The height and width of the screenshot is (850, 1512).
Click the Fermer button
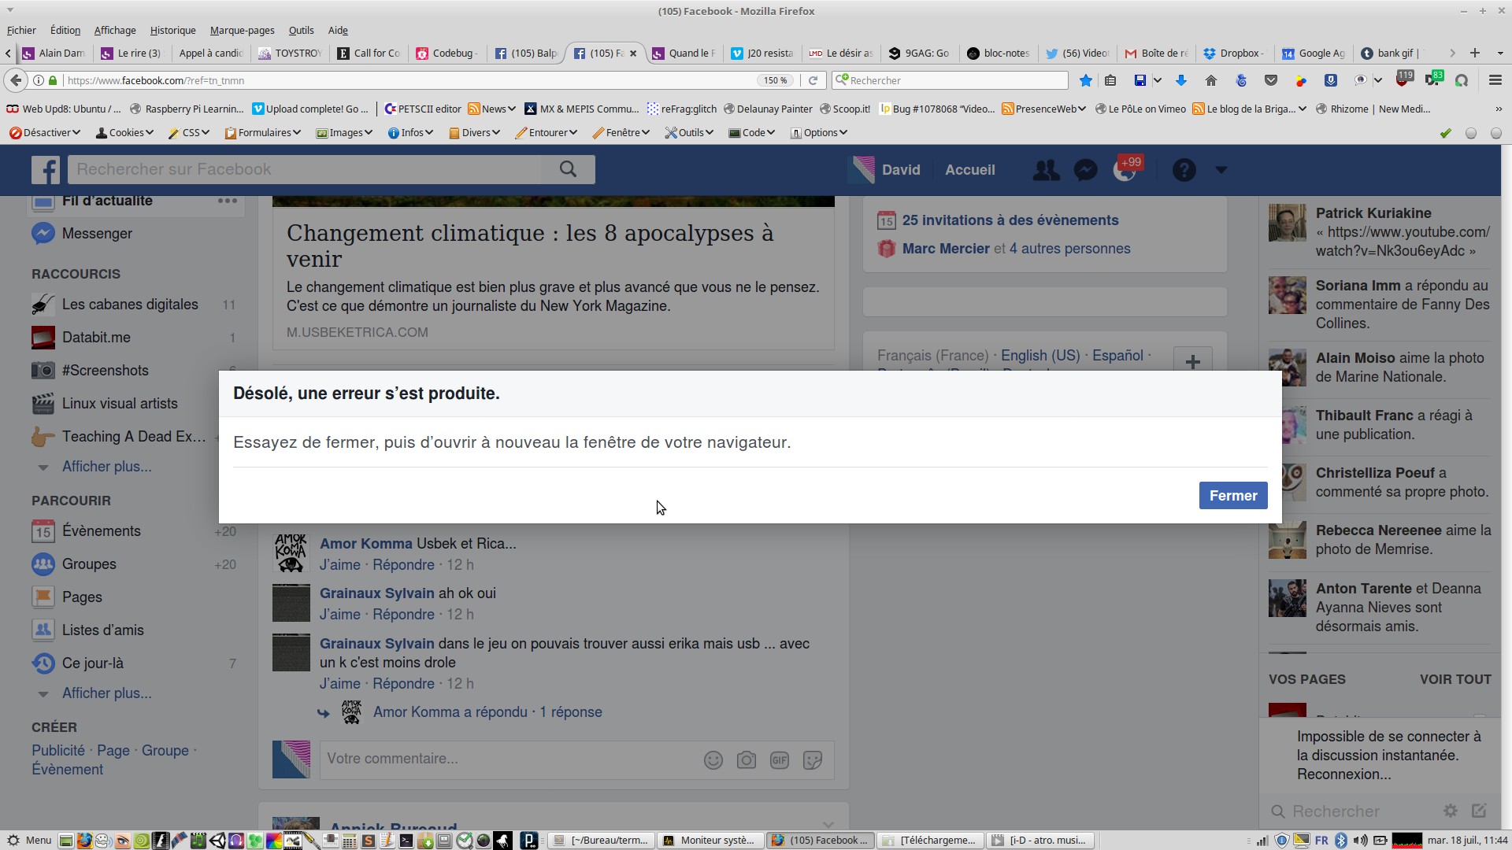pos(1232,496)
